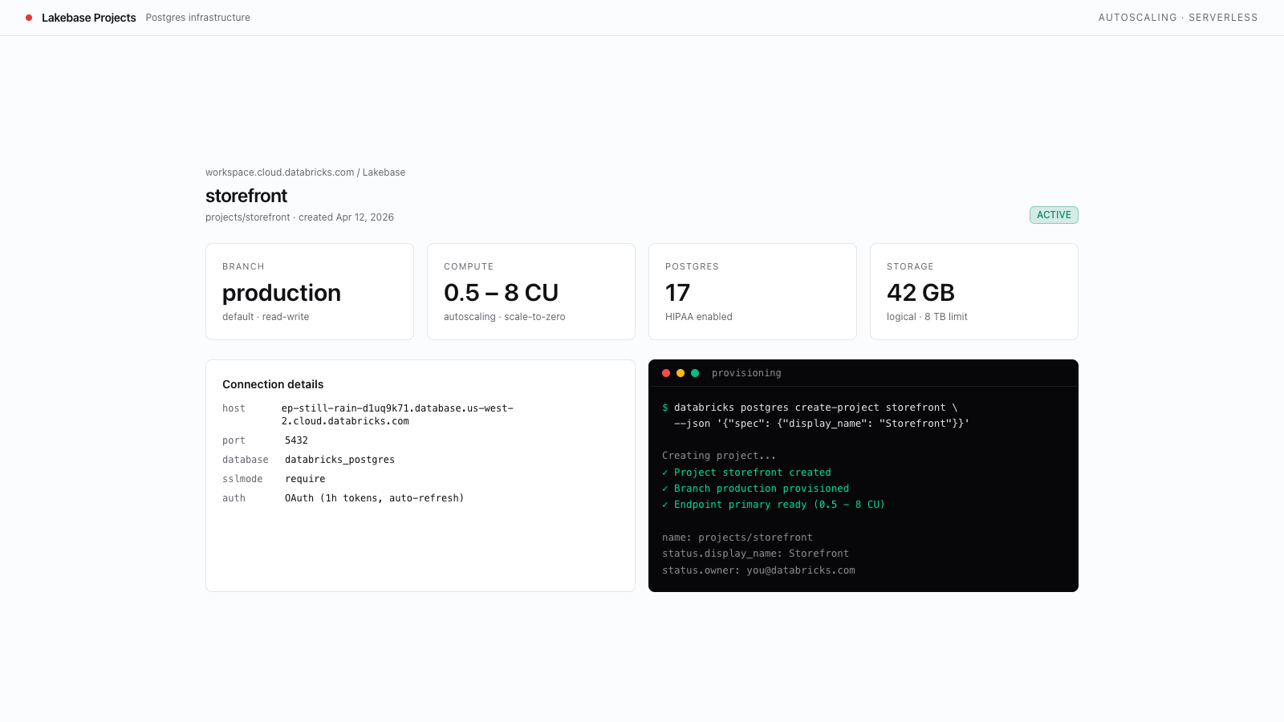
Task: Click the Project storefront created line
Action: point(746,473)
